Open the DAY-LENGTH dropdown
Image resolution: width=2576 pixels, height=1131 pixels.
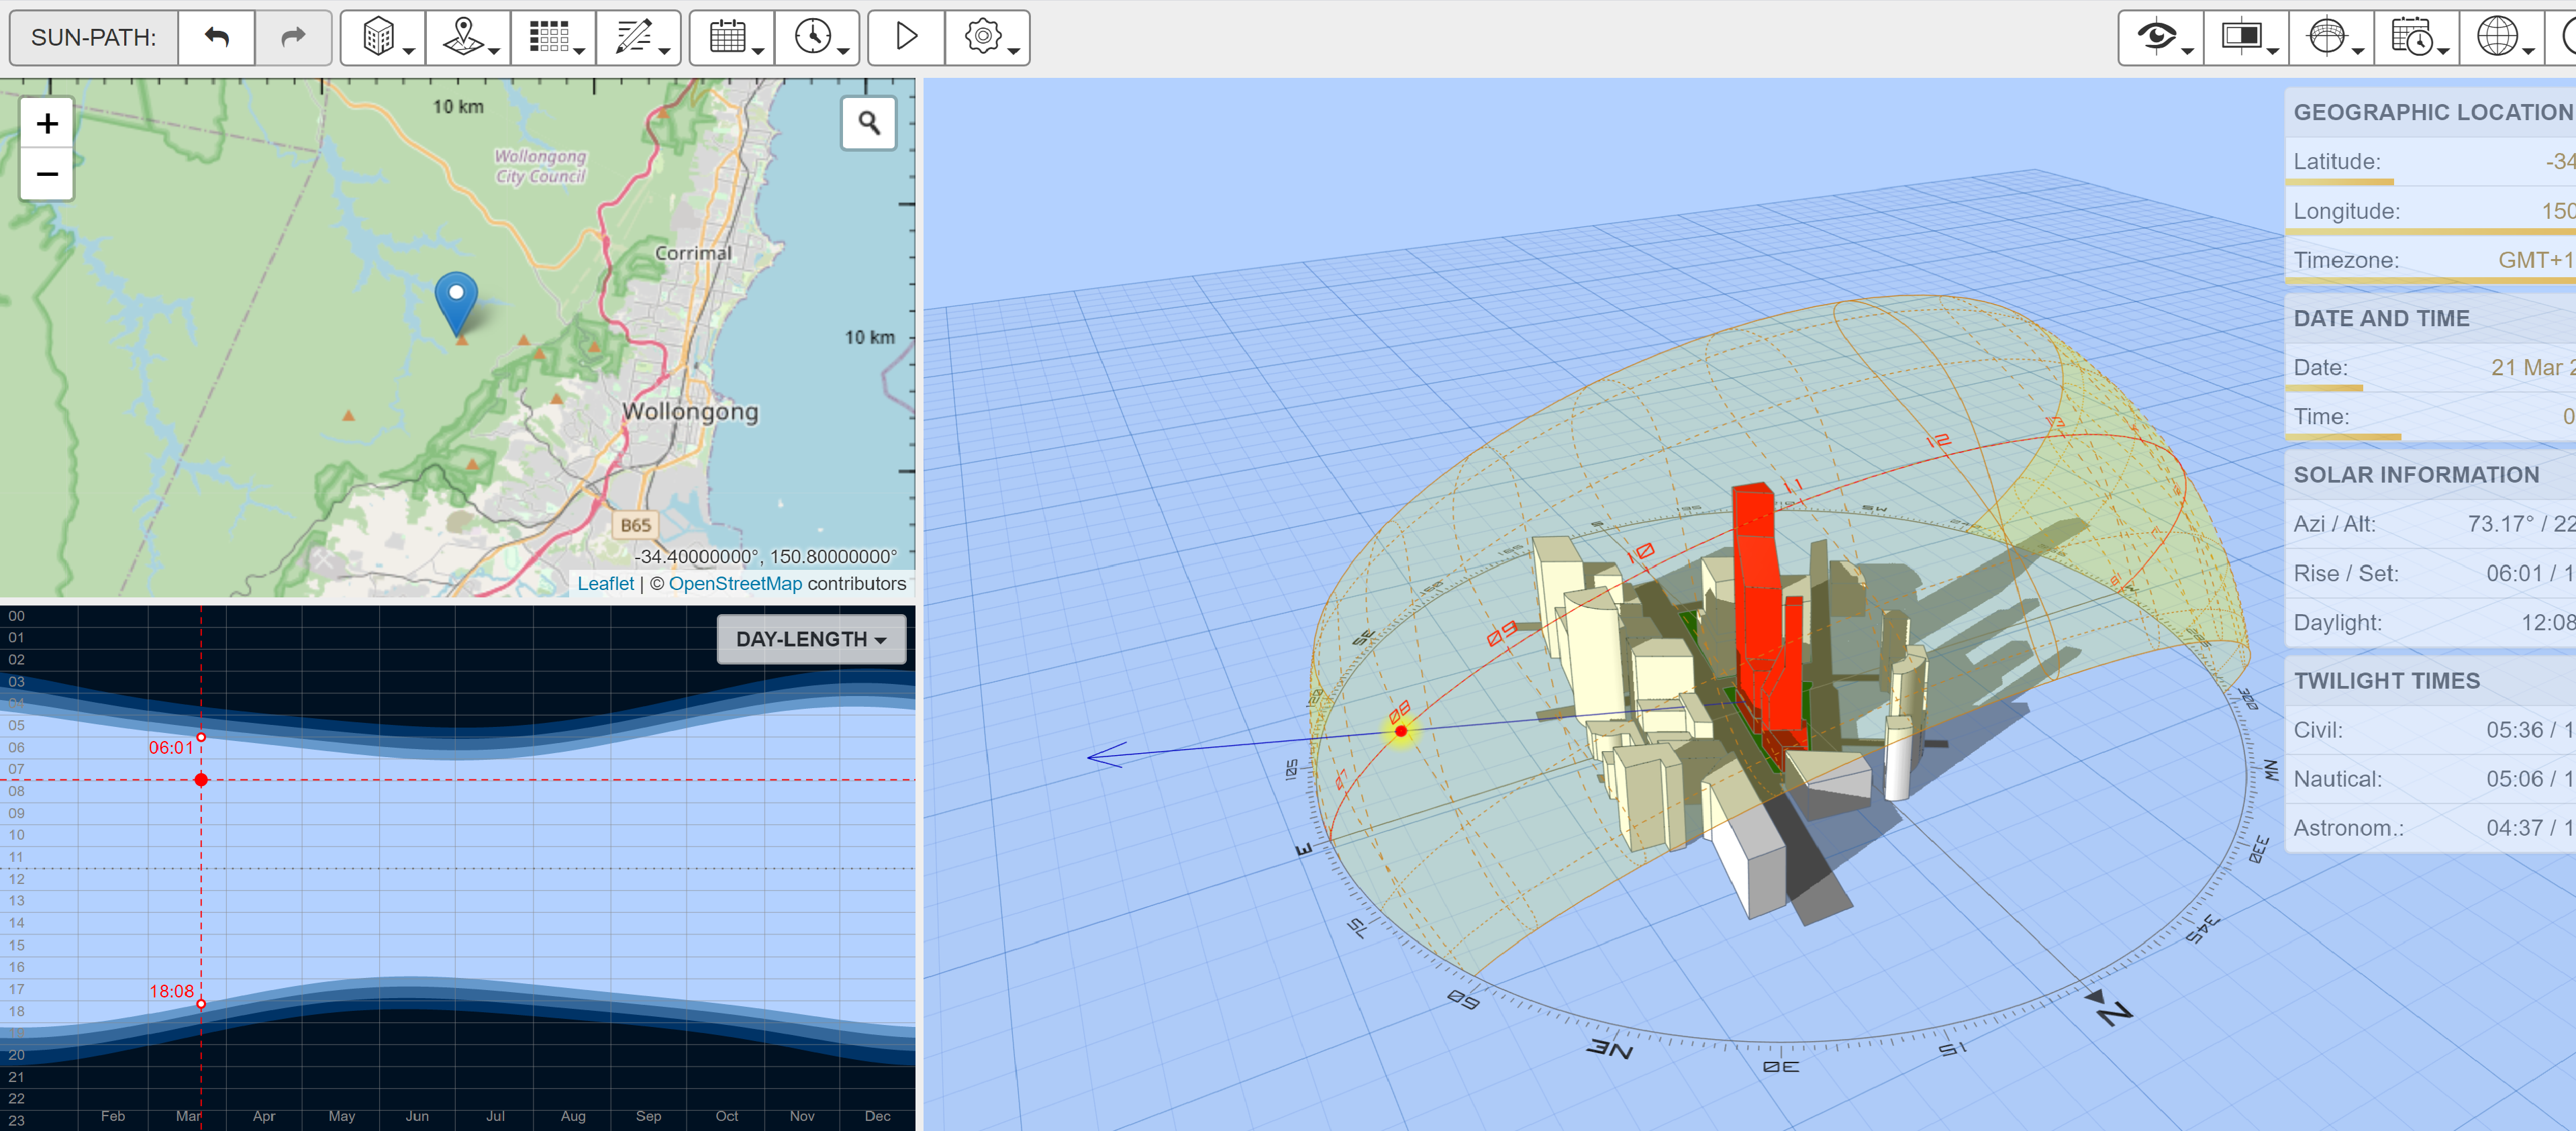point(811,639)
